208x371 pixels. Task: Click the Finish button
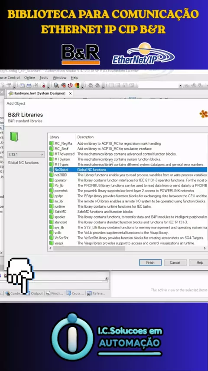coord(150,262)
